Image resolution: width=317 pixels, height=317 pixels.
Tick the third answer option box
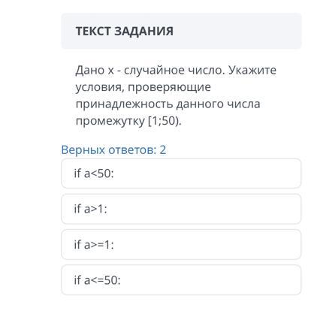coord(181,244)
